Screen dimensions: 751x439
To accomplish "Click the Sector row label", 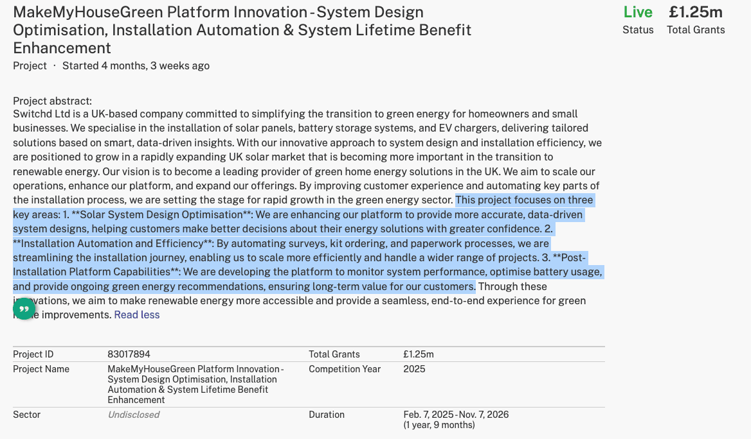I will pyautogui.click(x=27, y=415).
